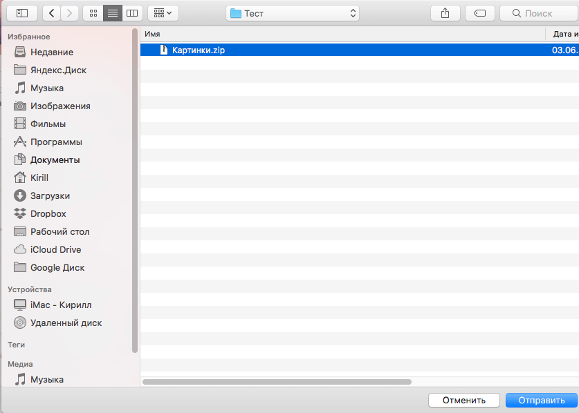Switch to column view mode
579x413 pixels.
pos(131,13)
